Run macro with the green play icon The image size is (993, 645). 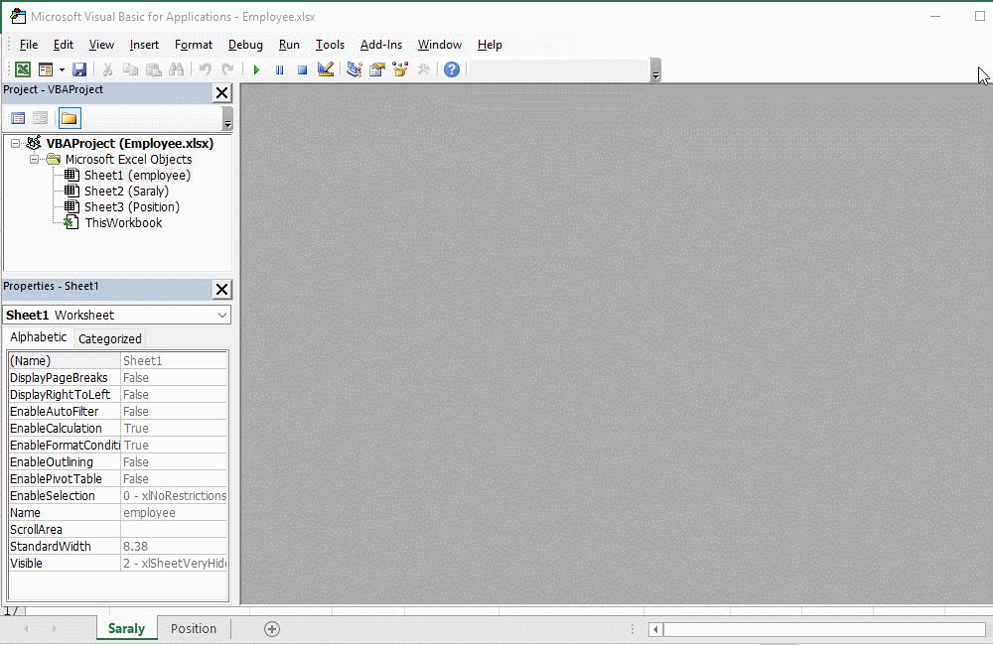pos(256,69)
